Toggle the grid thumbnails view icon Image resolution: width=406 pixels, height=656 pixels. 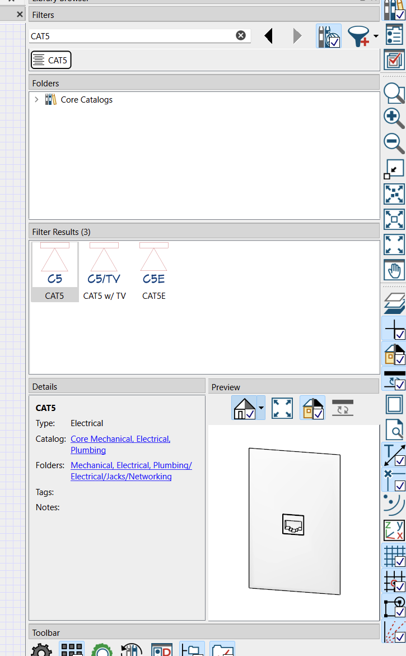72,649
